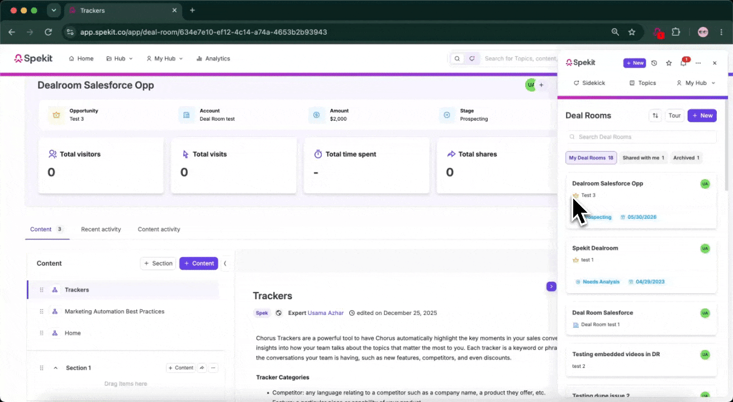Select the Shared with me filter
Screen dimensions: 733x402
click(644, 158)
